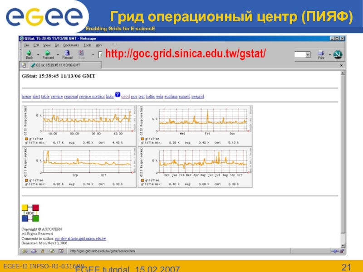Follow the alert link
This screenshot has height=272, width=363.
point(36,97)
